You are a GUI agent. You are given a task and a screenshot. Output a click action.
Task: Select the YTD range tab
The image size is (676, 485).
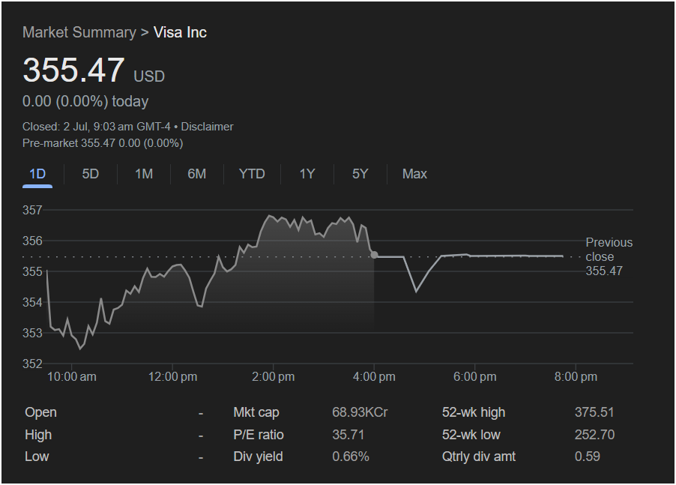click(252, 174)
